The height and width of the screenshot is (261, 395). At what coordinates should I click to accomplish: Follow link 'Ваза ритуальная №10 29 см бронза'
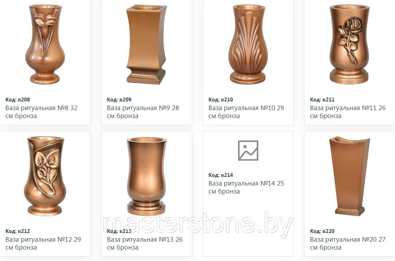246,112
